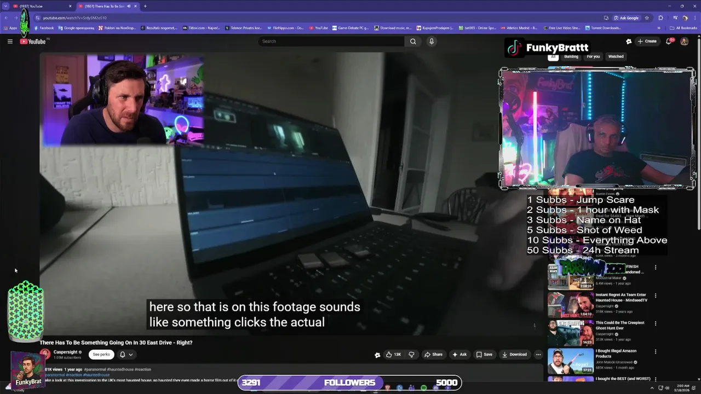Open the YouTube account avatar menu
This screenshot has width=701, height=394.
(684, 41)
